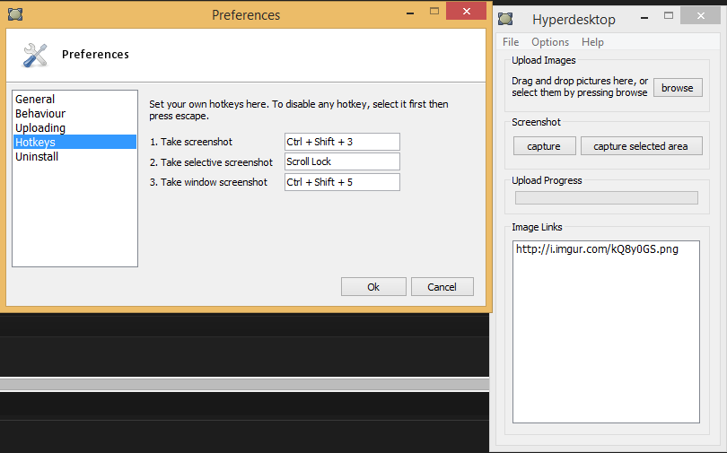Click the imgur link kQ8y0GS.png
This screenshot has height=453, width=727.
click(x=597, y=249)
